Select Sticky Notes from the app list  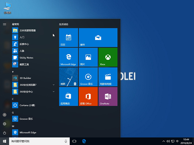(x=26, y=57)
